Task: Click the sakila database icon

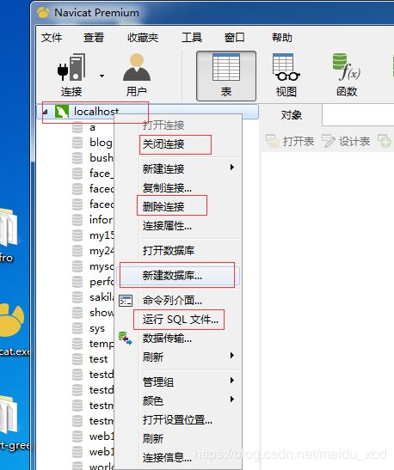Action: point(77,297)
